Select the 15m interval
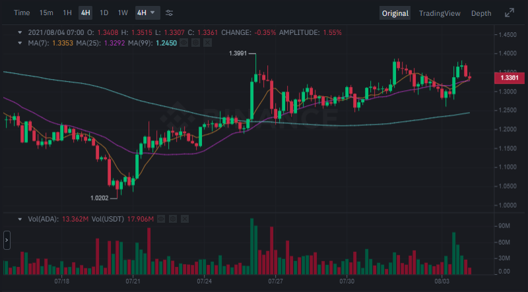 point(46,13)
